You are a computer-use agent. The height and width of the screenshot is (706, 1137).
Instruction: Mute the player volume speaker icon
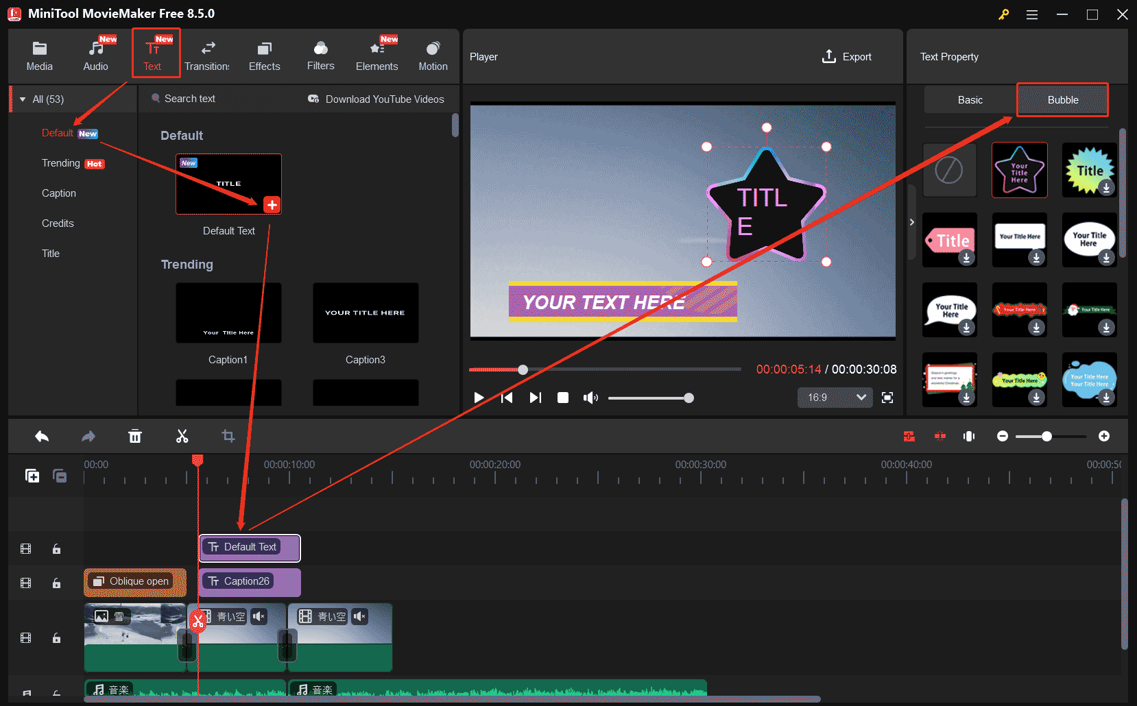pos(590,398)
